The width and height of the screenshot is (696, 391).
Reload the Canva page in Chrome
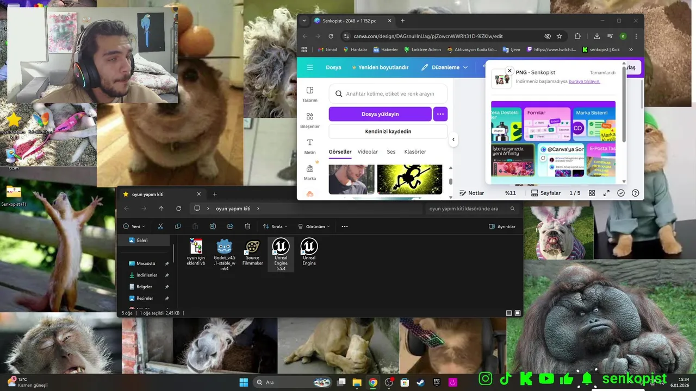331,36
